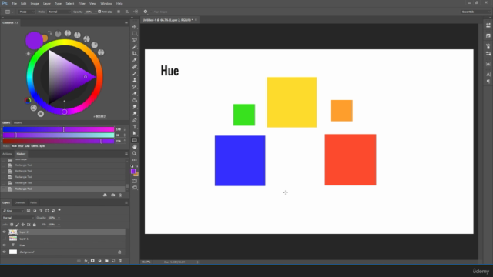Viewport: 493px width, 277px height.
Task: Click the add layer style fx icon
Action: click(86, 261)
